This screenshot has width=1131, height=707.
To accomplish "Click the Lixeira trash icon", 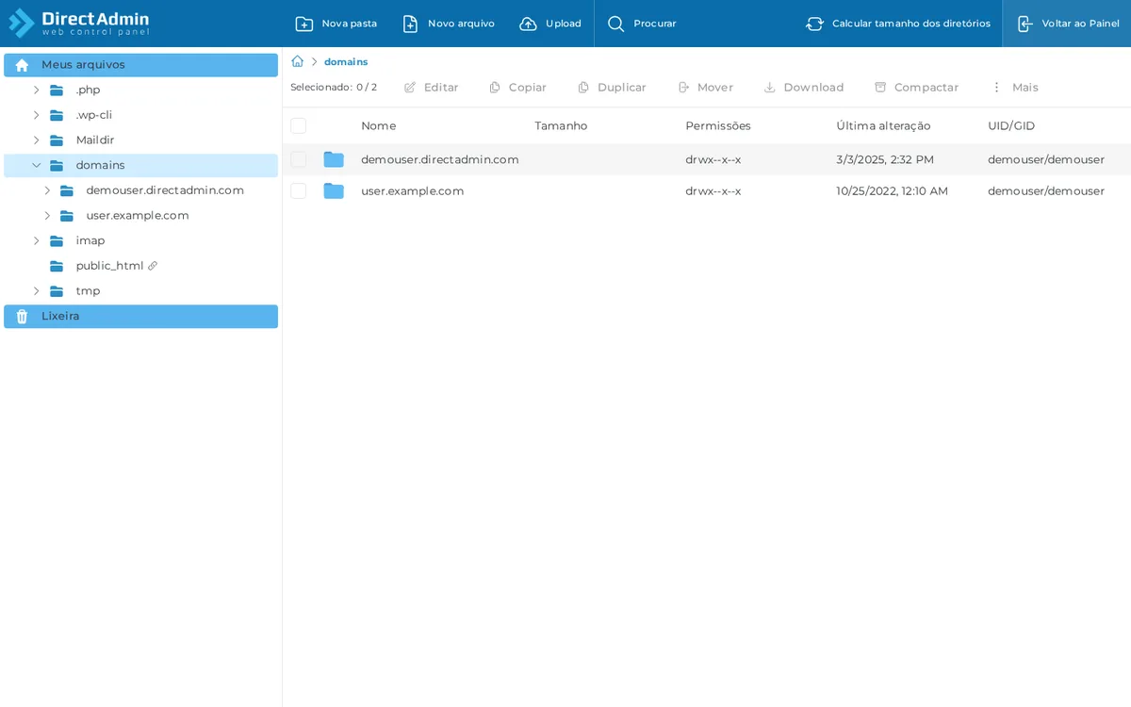I will [x=22, y=317].
